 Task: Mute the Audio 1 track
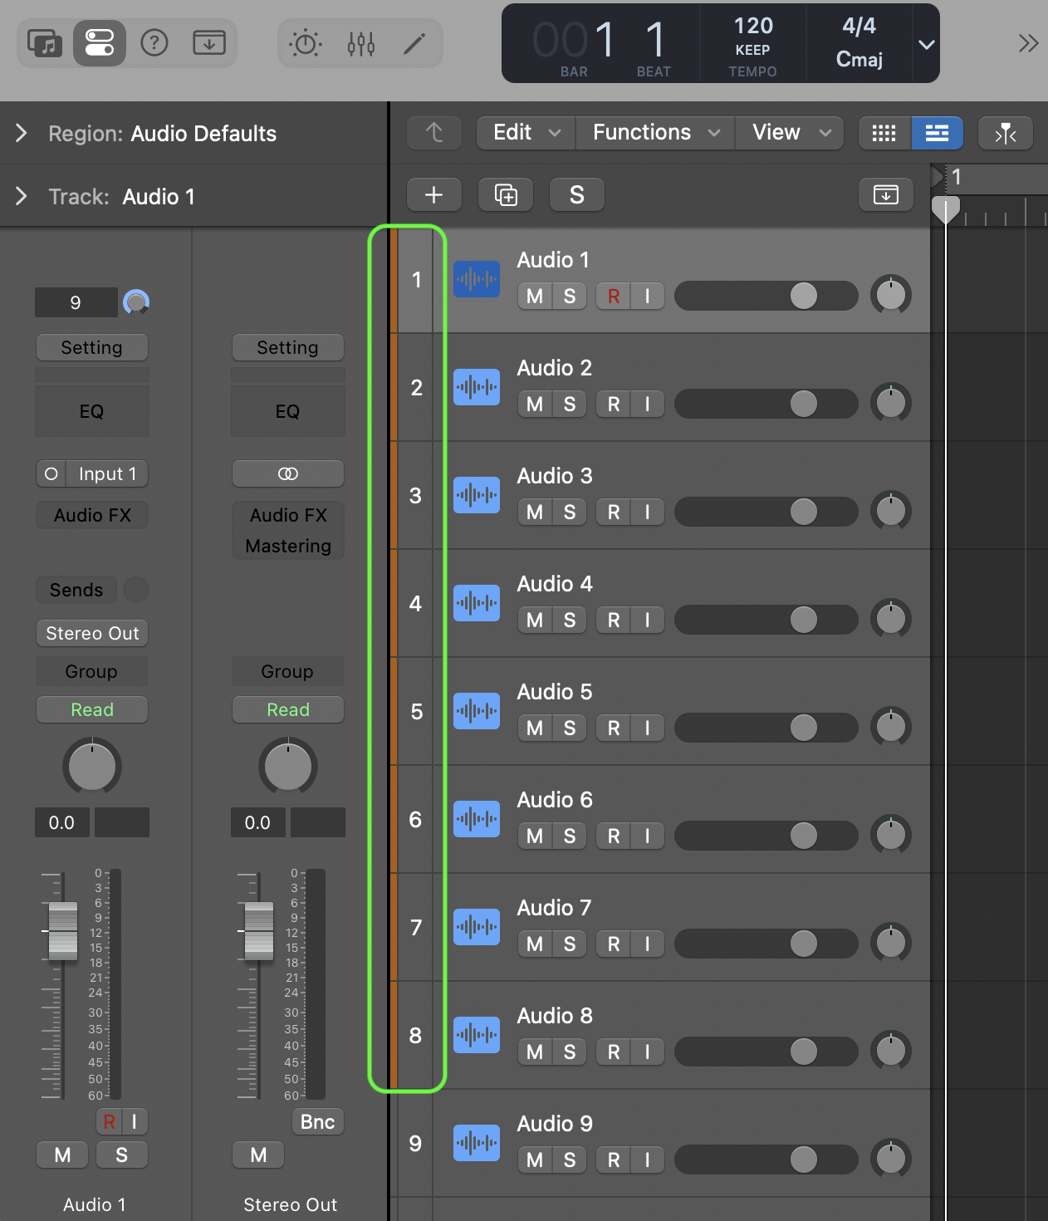pos(535,297)
